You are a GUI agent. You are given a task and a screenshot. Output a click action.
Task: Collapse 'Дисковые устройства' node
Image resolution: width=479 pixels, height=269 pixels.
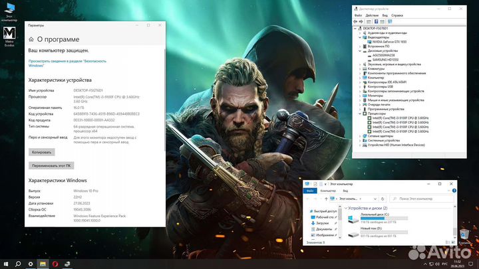coord(360,51)
